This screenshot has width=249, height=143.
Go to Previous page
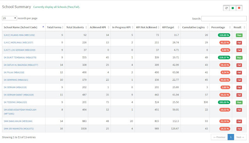click(219, 137)
